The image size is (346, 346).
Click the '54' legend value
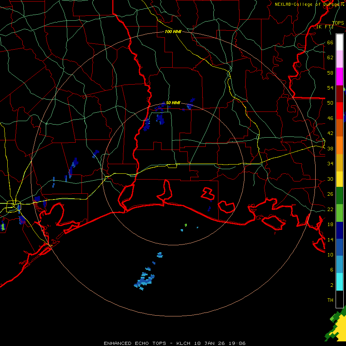tap(330, 88)
